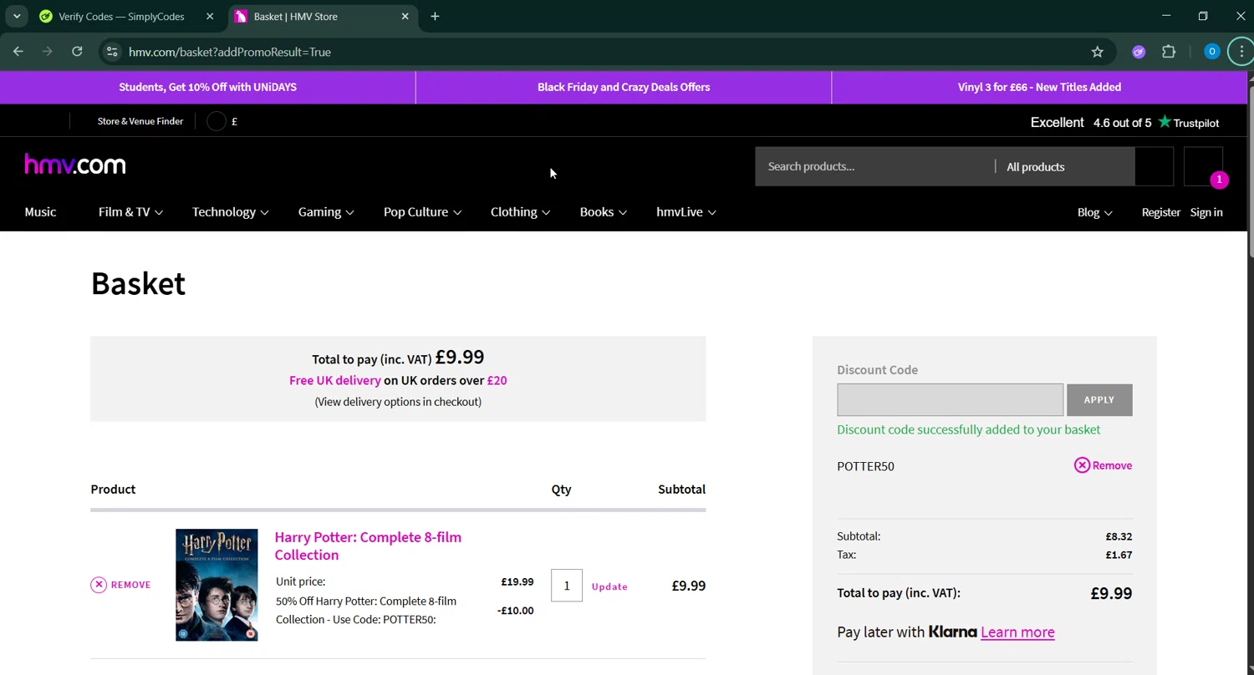
Task: Click the Trustpilot star rating
Action: [1124, 122]
